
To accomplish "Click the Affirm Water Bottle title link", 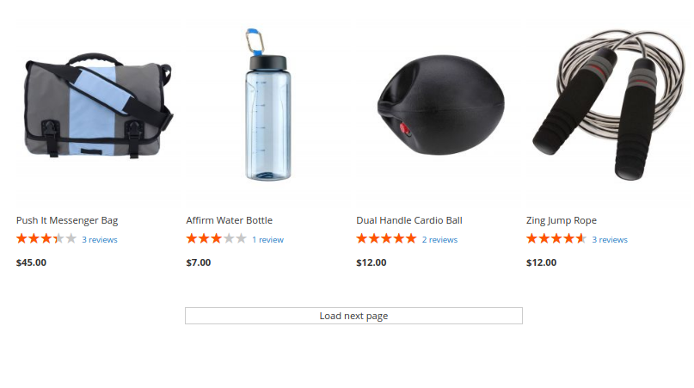I will point(230,220).
